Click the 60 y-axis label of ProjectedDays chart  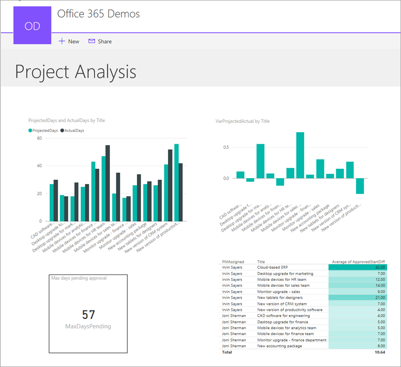[39, 138]
